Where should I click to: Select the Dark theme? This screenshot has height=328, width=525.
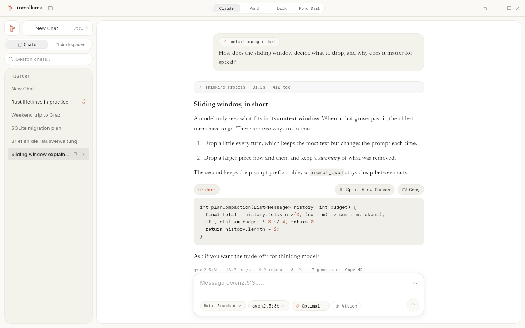[x=282, y=8]
